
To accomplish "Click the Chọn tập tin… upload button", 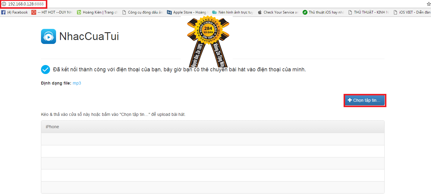I will pos(365,100).
